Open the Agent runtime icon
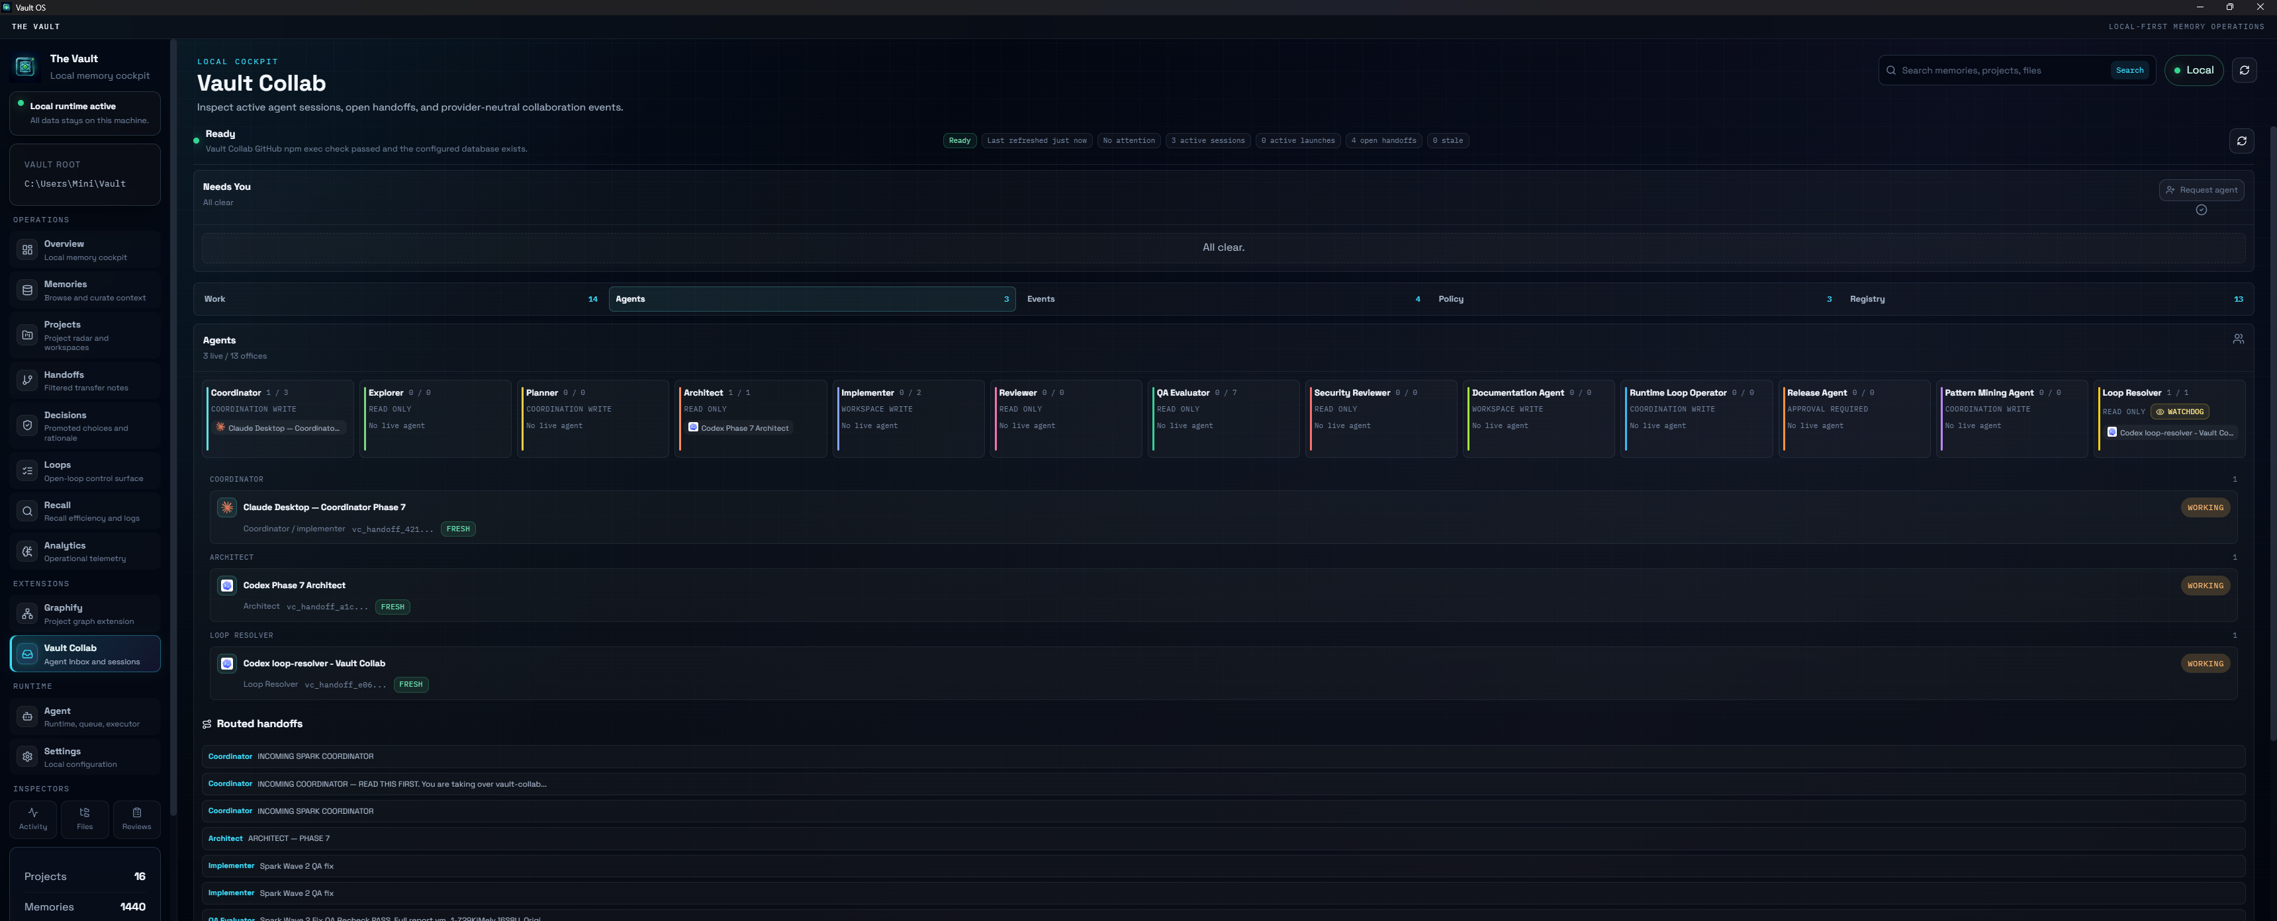This screenshot has height=921, width=2277. [x=27, y=717]
